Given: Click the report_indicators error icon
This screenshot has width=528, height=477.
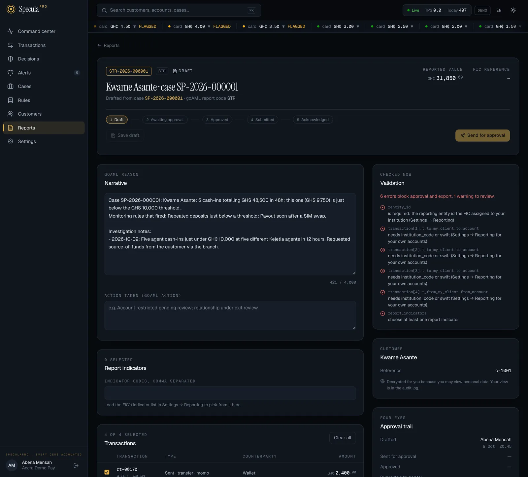Looking at the screenshot, I should click(382, 313).
